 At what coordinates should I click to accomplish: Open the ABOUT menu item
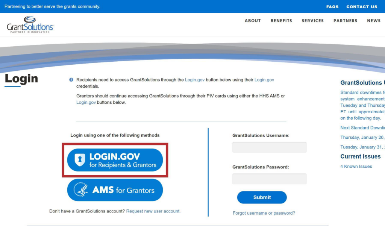point(253,21)
